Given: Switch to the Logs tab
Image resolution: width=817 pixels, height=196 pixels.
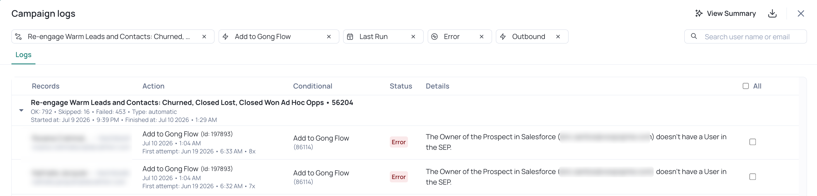Looking at the screenshot, I should coord(23,55).
